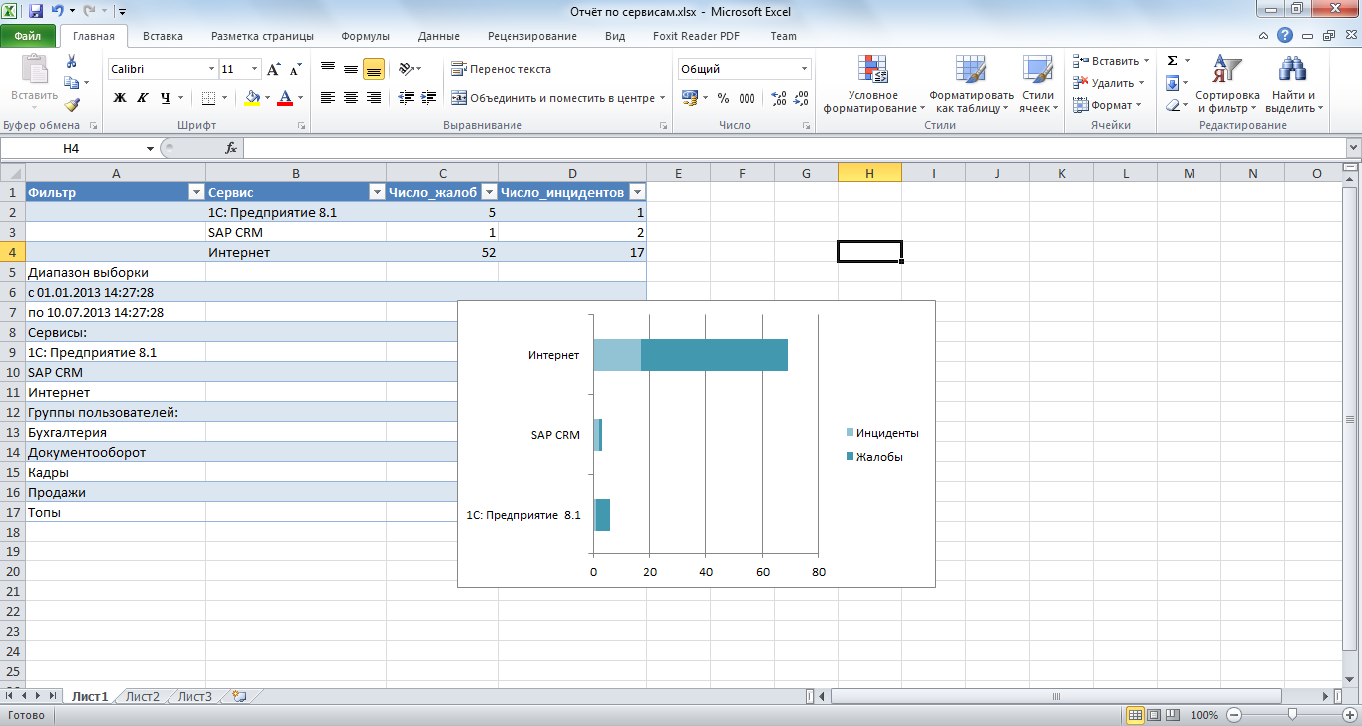The width and height of the screenshot is (1362, 726).
Task: Apply center horizontal text alignment
Action: [x=351, y=98]
